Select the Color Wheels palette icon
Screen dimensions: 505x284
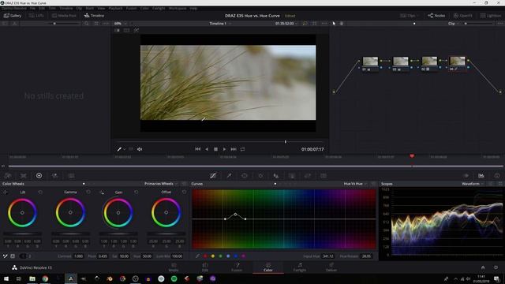(x=39, y=175)
